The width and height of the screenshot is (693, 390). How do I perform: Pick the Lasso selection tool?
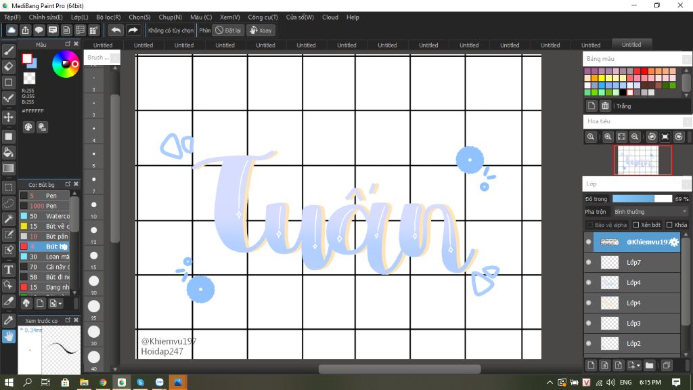point(8,203)
